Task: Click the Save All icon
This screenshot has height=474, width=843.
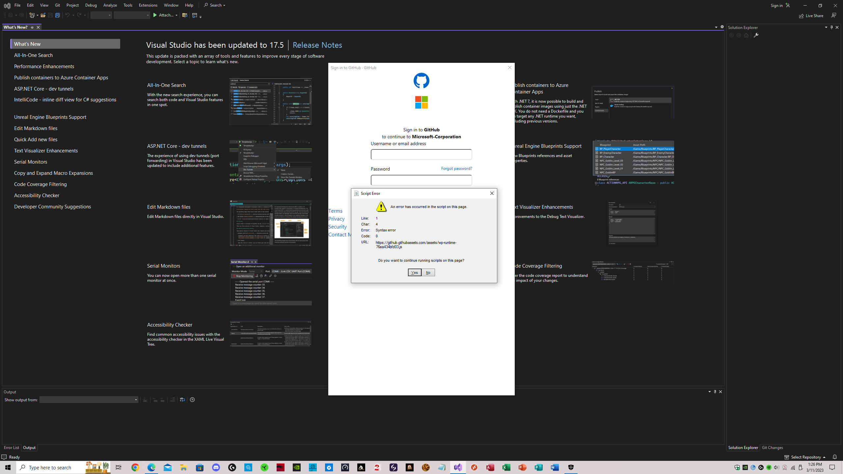Action: [57, 15]
